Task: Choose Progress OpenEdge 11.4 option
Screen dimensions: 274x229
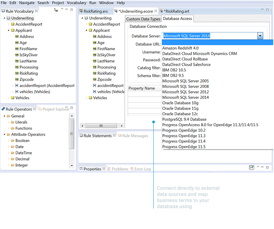Action: pyautogui.click(x=184, y=141)
